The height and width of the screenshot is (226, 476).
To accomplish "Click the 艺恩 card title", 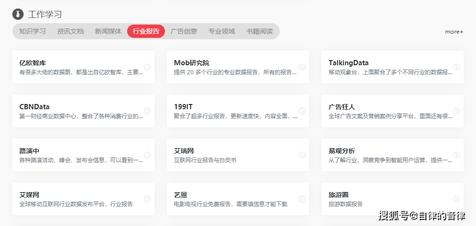I will click(180, 195).
